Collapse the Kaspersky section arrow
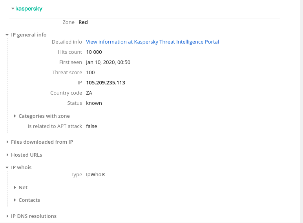Screen dimensions: 303x223 13,9
